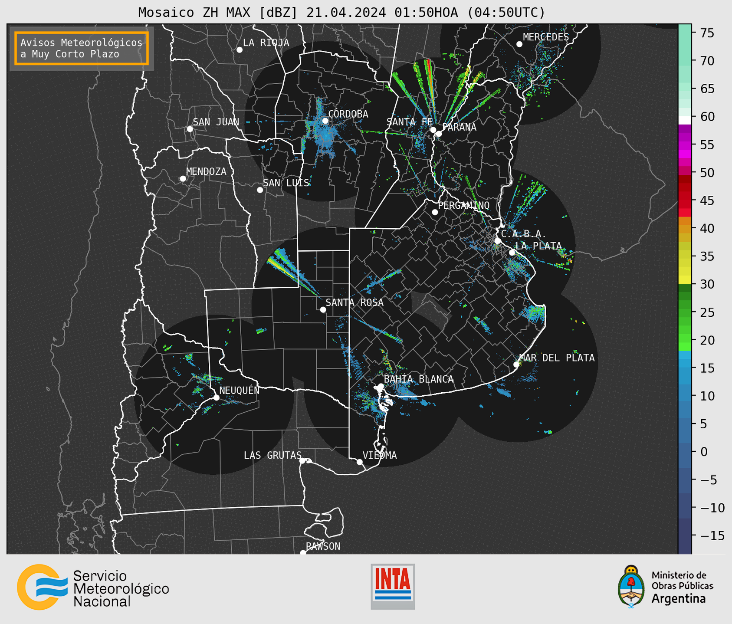Click the magenta 55 dBZ band on colorbar
This screenshot has height=624, width=732.
click(x=685, y=145)
